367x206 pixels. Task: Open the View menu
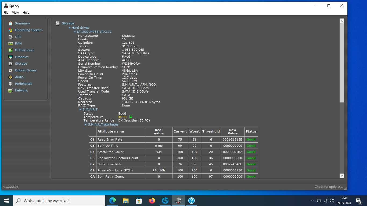[15, 13]
